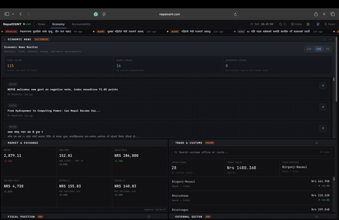Toggle the Safari sidebar icon
The width and height of the screenshot is (339, 220).
[x=7, y=14]
